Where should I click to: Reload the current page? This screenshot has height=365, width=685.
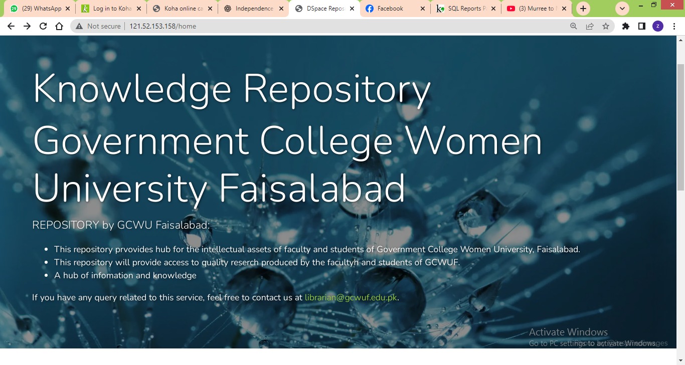[43, 26]
